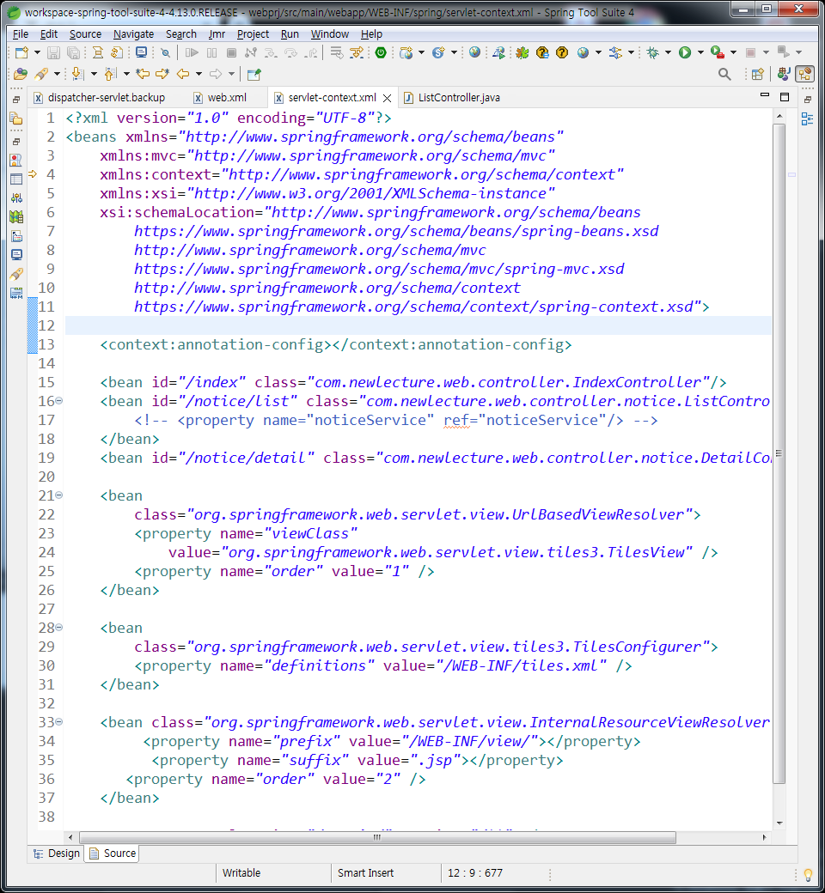
Task: Open dropdown arrow next to Run play icon
Action: click(700, 52)
